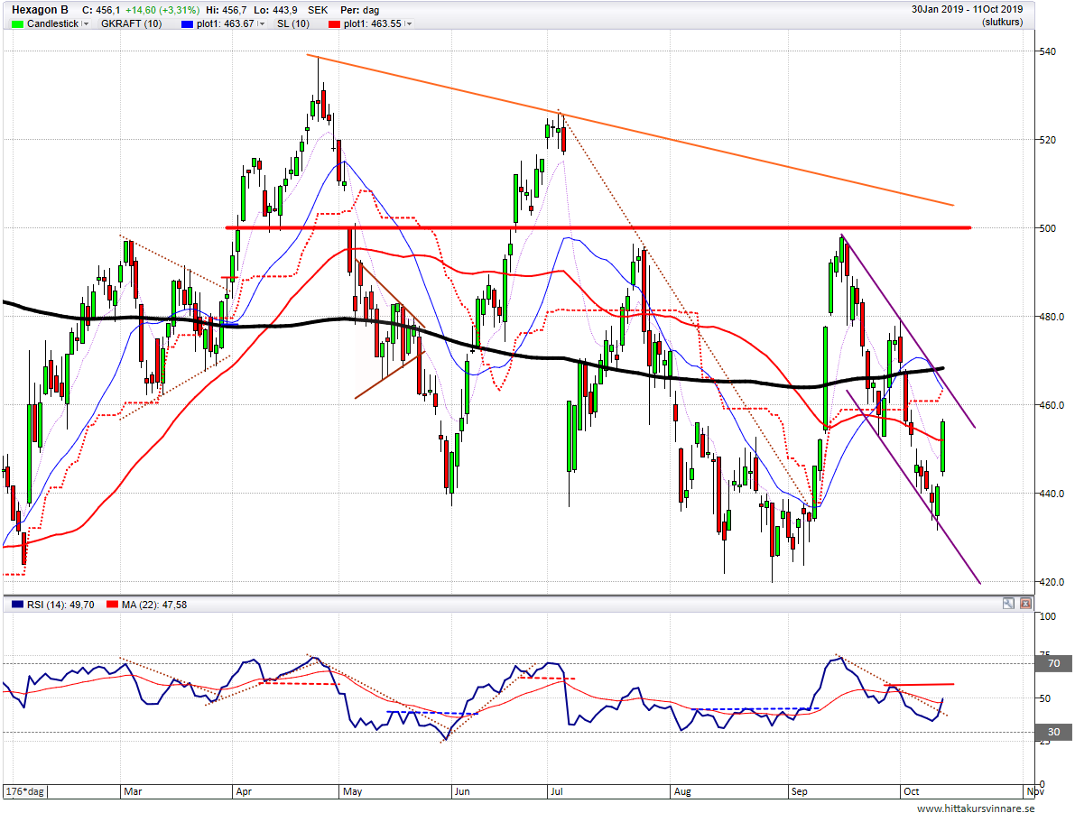Click the Mar label on time axis
Image resolution: width=1075 pixels, height=813 pixels.
pos(133,791)
